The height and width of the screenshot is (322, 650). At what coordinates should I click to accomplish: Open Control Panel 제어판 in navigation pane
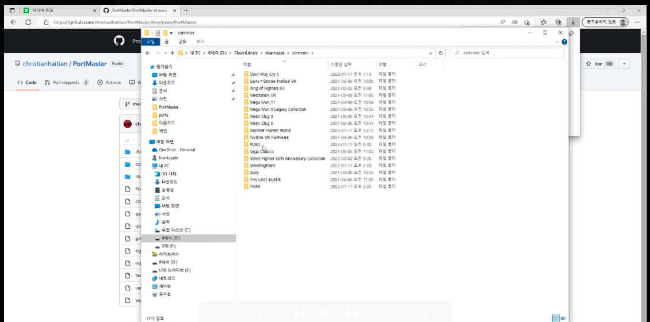162,286
